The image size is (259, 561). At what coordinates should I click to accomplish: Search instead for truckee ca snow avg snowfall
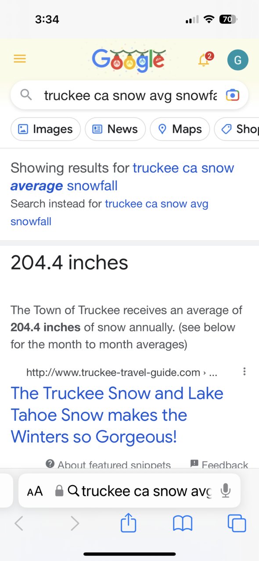point(109,212)
